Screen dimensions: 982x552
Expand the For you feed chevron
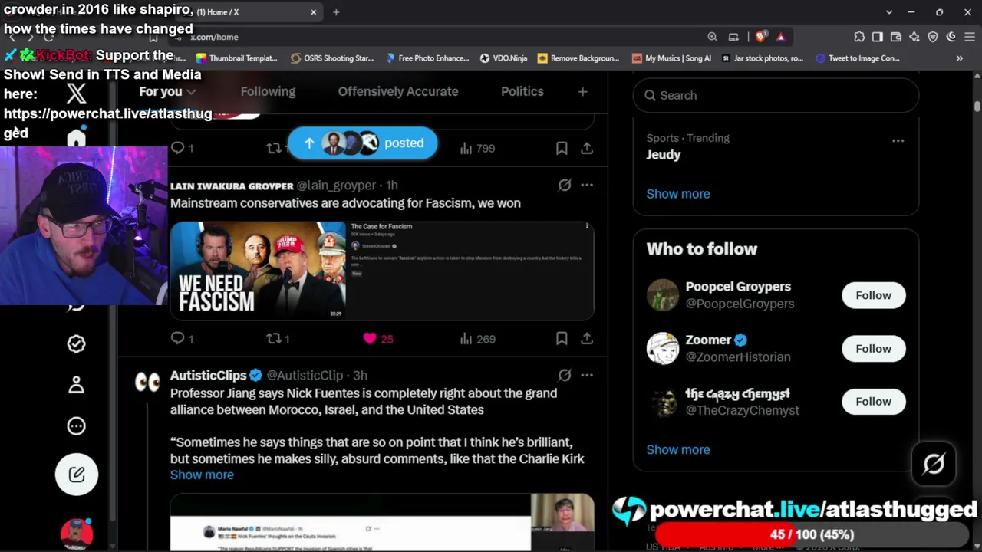tap(191, 92)
